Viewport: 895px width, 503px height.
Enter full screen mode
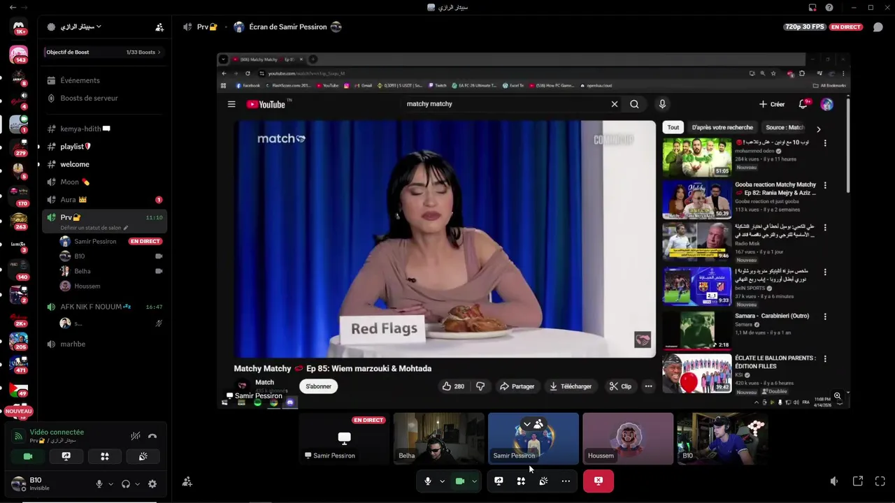880,481
